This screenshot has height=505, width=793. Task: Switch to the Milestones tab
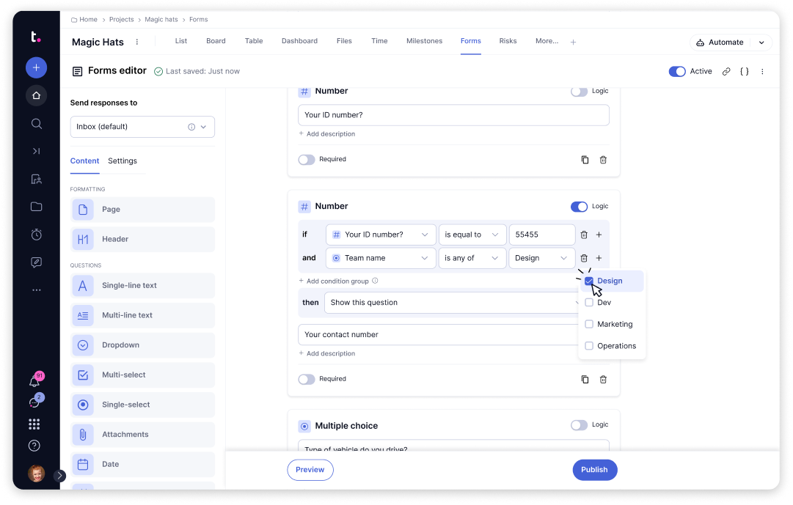click(424, 41)
